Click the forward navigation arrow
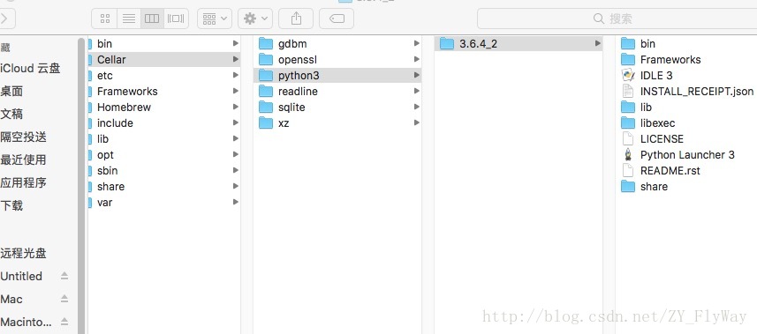This screenshot has width=757, height=334. [5, 19]
